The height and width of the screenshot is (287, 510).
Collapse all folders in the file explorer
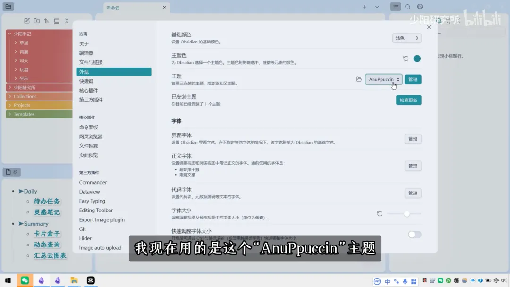pyautogui.click(x=67, y=21)
